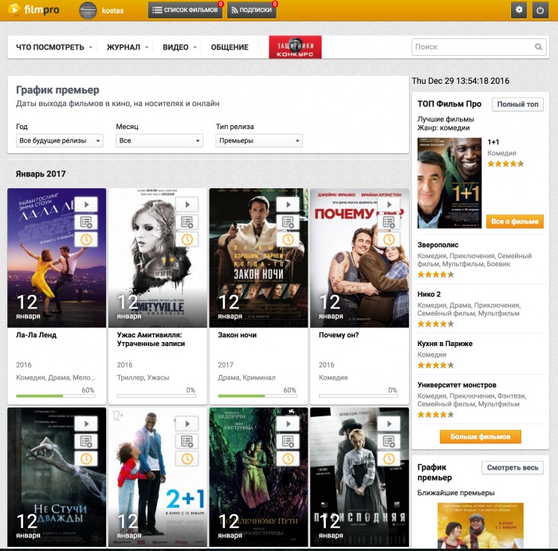Play trailer for Ла-Ла Ленд
The image size is (558, 551).
tap(86, 204)
